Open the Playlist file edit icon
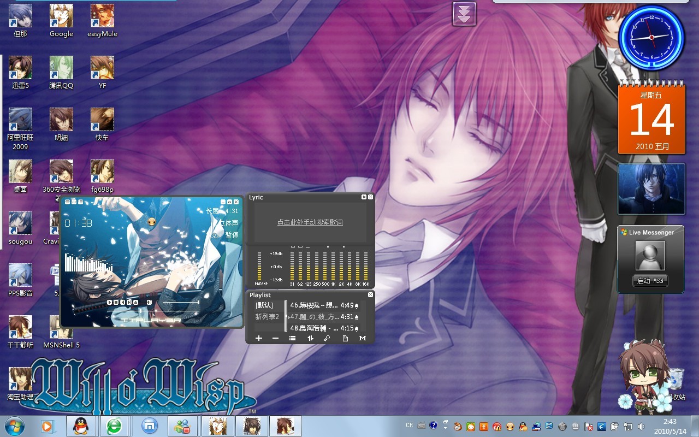Image resolution: width=699 pixels, height=437 pixels. click(345, 338)
